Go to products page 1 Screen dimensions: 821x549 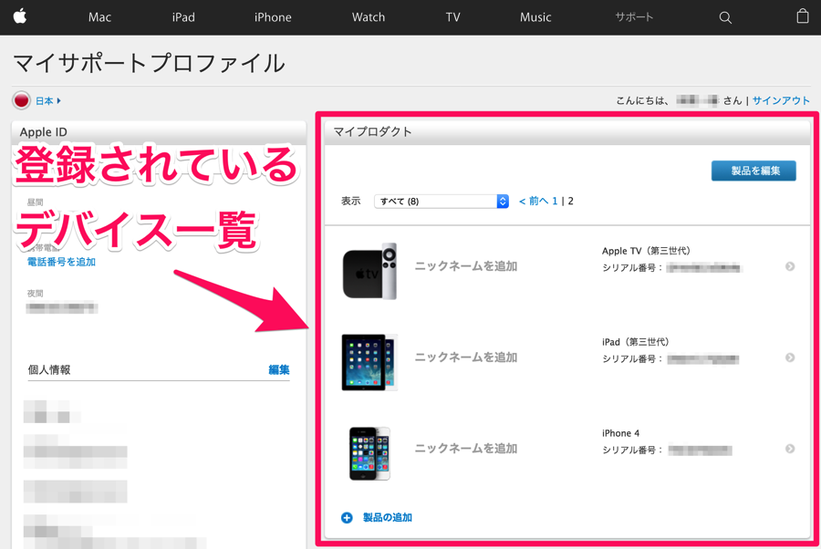coord(555,201)
